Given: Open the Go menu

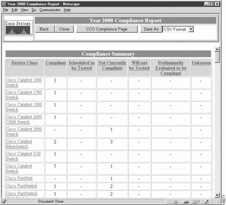Looking at the screenshot, I should (34, 10).
